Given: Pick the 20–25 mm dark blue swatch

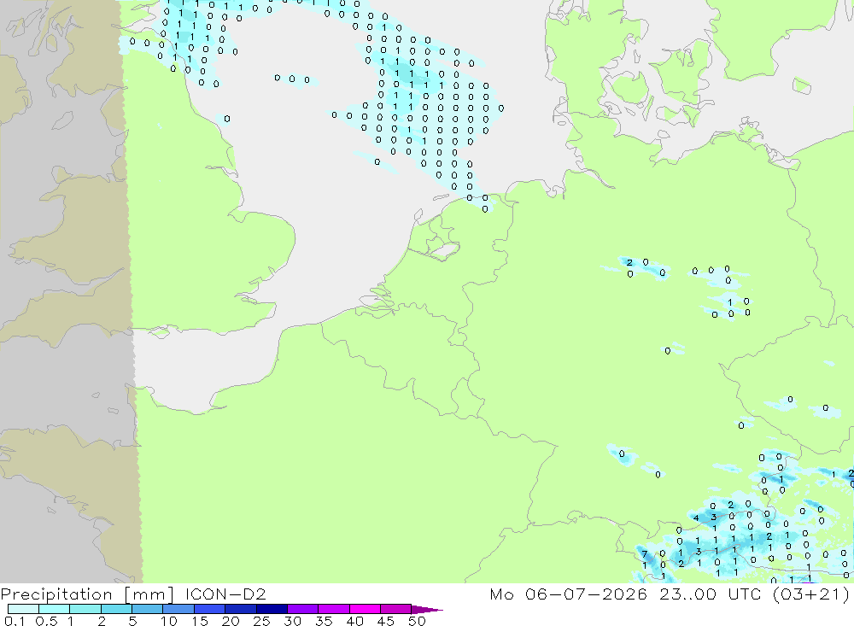Looking at the screenshot, I should tap(240, 609).
